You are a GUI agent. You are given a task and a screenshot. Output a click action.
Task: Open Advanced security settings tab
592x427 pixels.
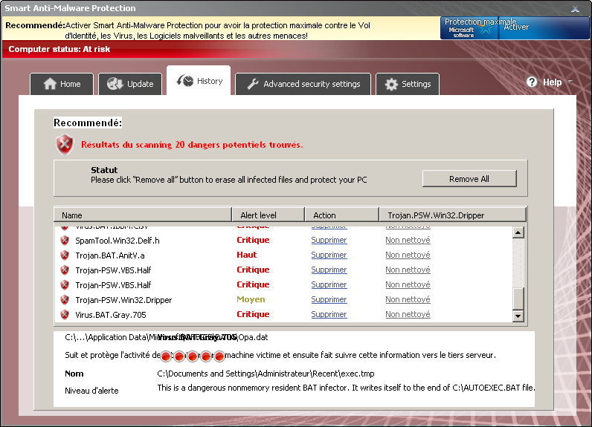tap(303, 84)
